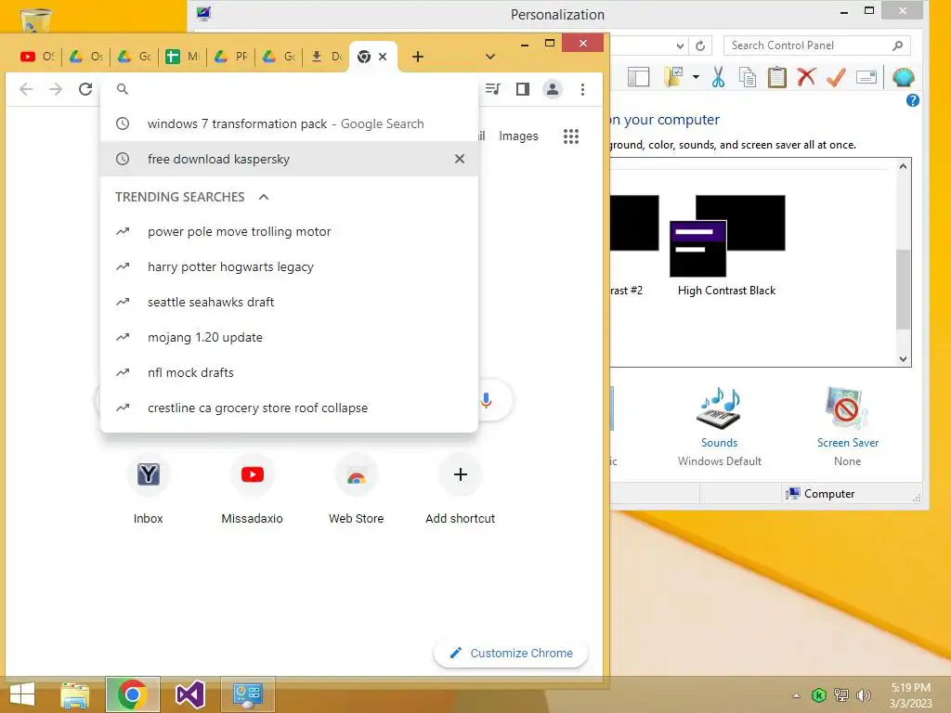951x713 pixels.
Task: Open Chrome media control icon
Action: click(x=493, y=89)
